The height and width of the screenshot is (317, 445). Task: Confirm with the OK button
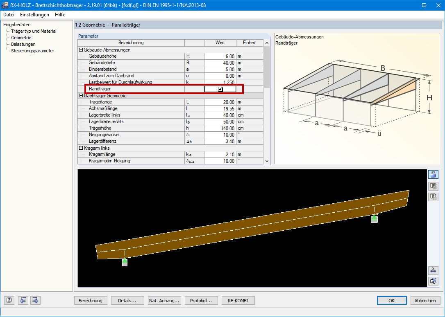(x=392, y=301)
